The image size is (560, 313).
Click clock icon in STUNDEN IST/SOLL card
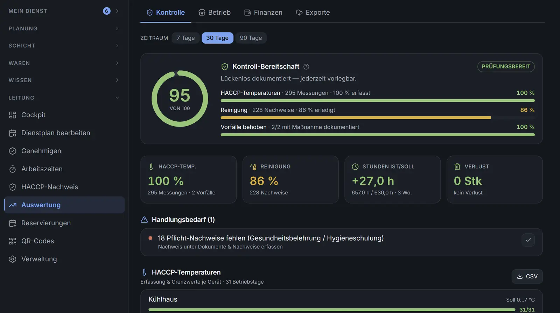tap(355, 167)
